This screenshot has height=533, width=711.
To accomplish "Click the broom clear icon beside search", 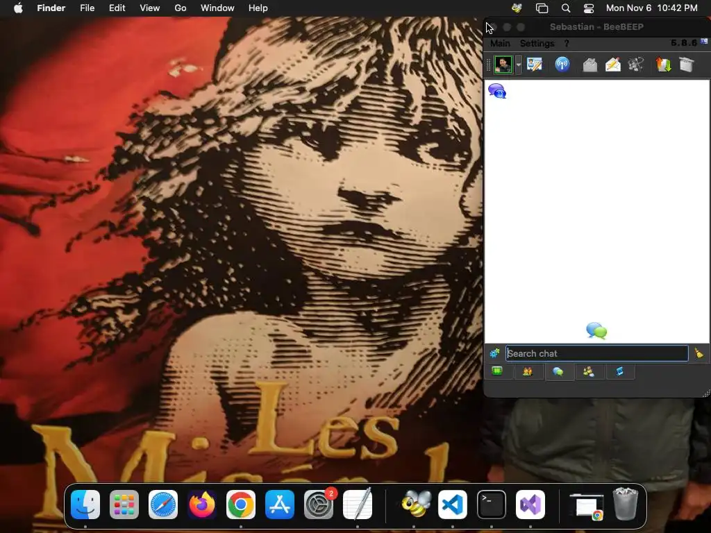I will click(x=699, y=353).
